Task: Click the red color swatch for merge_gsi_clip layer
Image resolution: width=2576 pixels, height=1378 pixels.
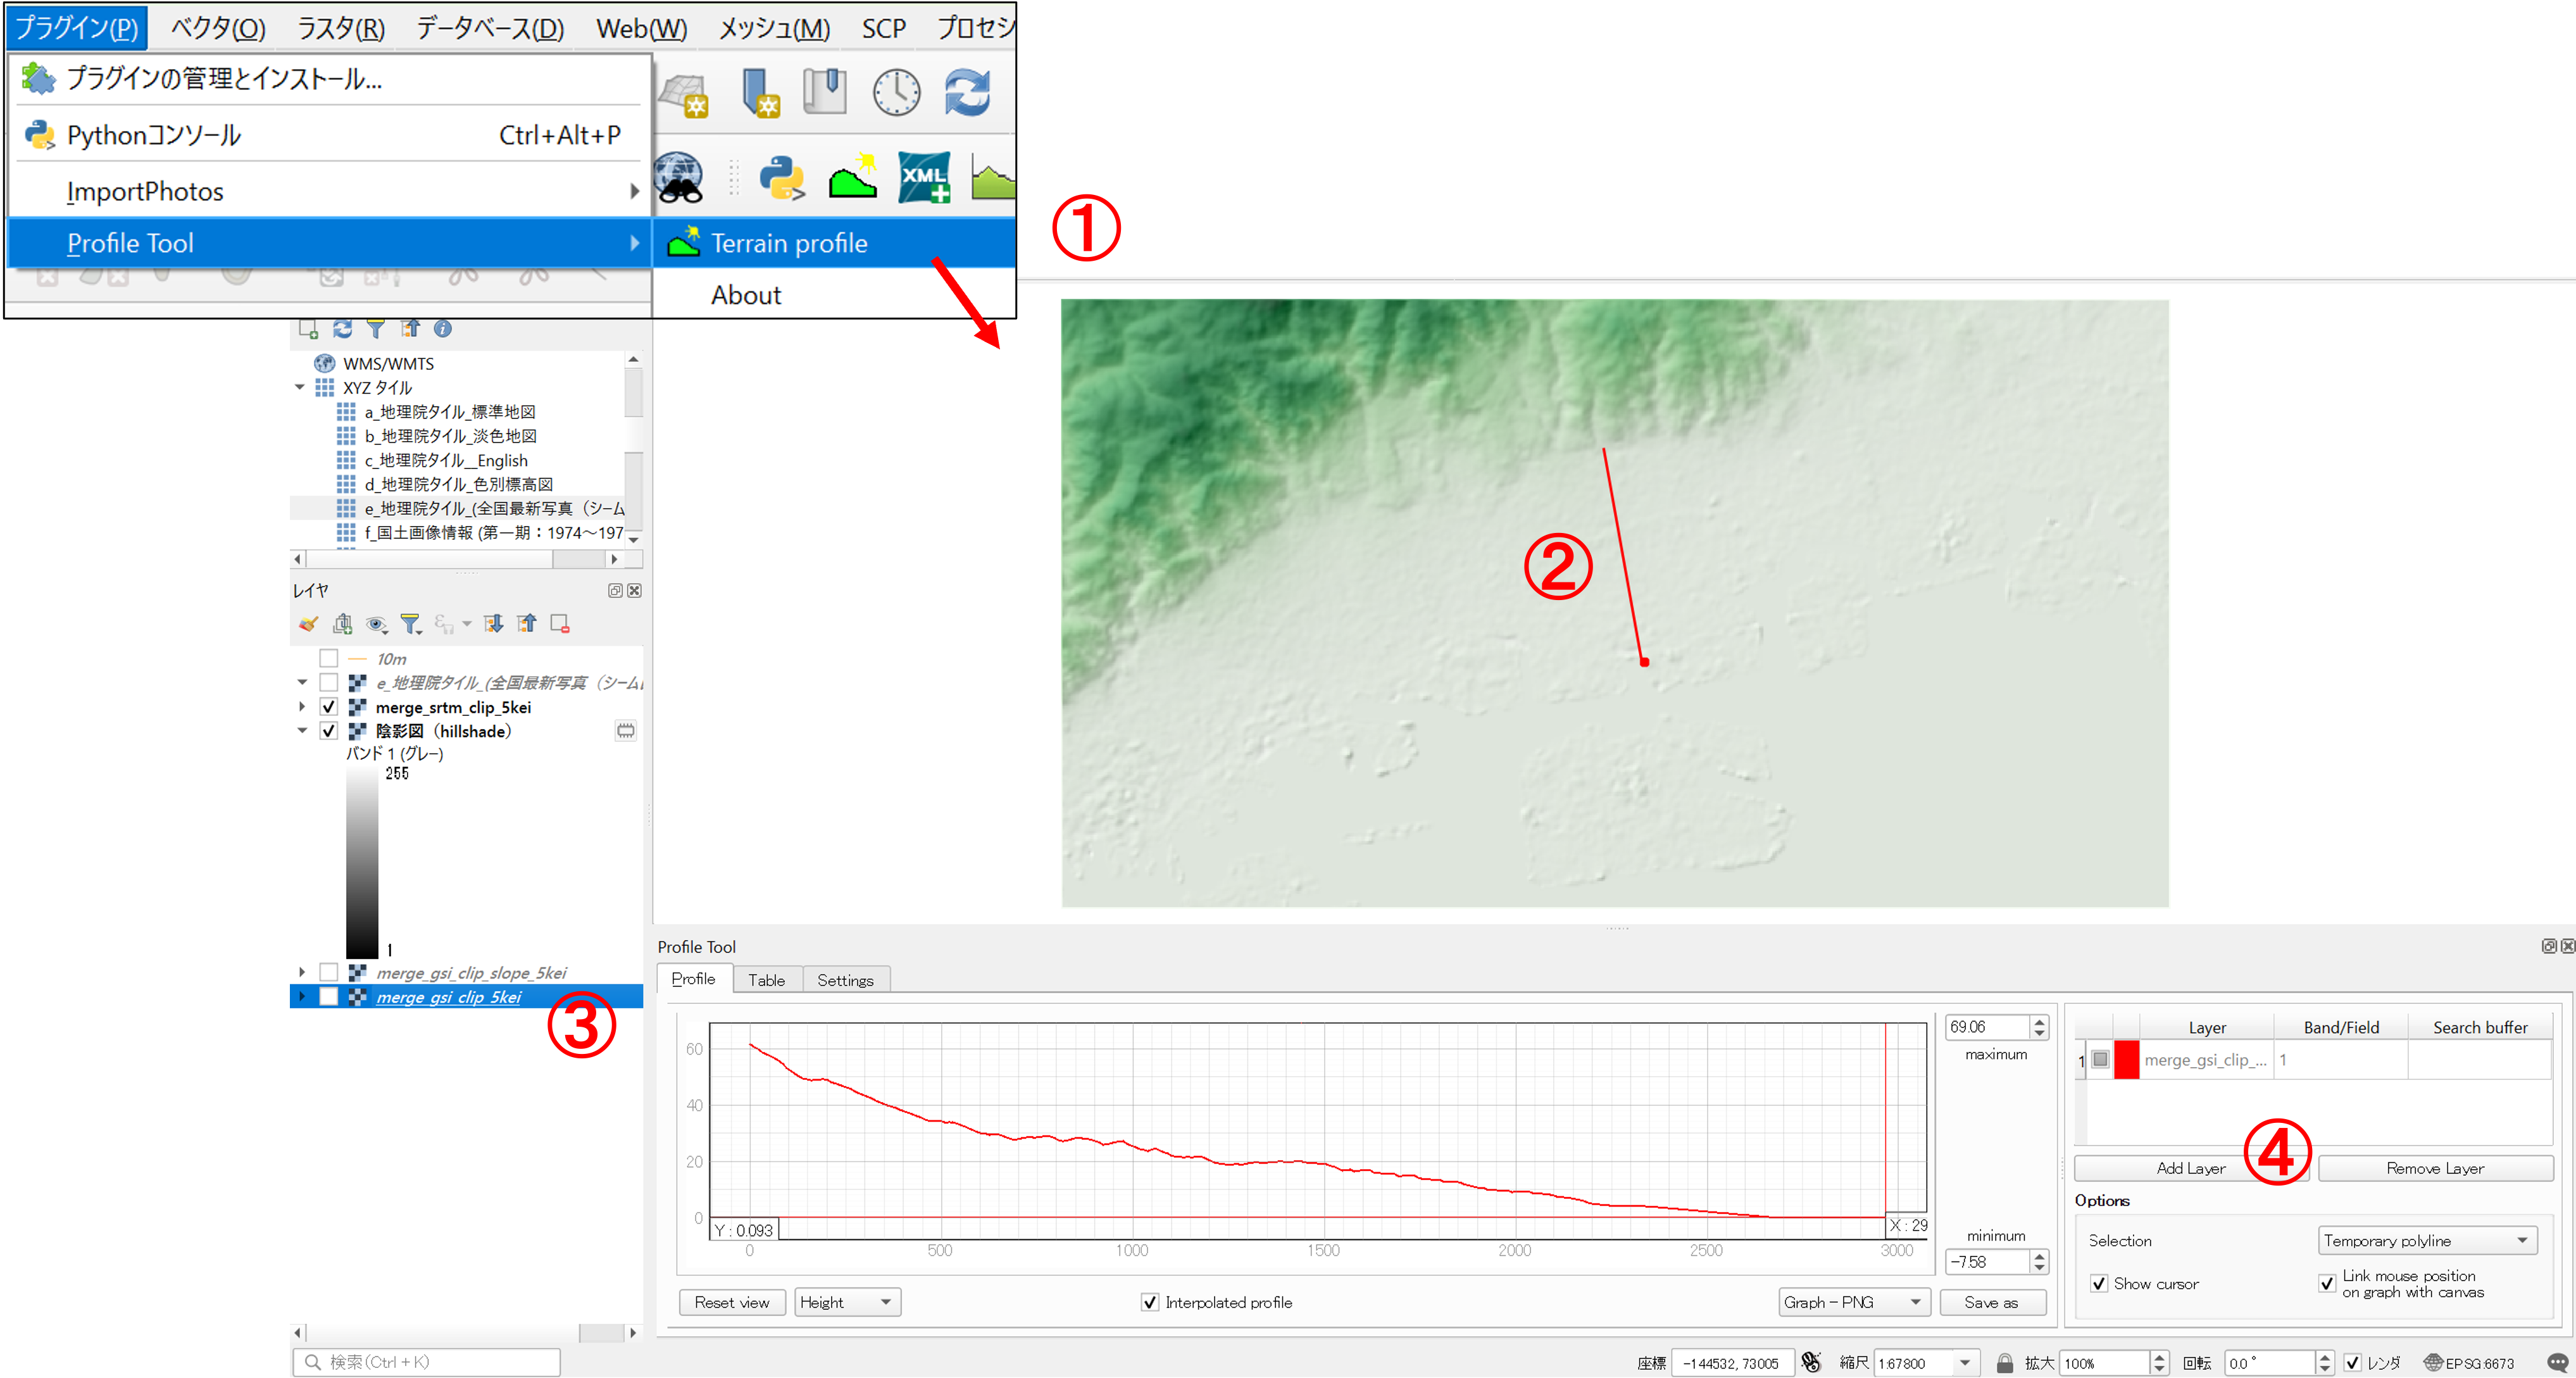Action: tap(2126, 1060)
